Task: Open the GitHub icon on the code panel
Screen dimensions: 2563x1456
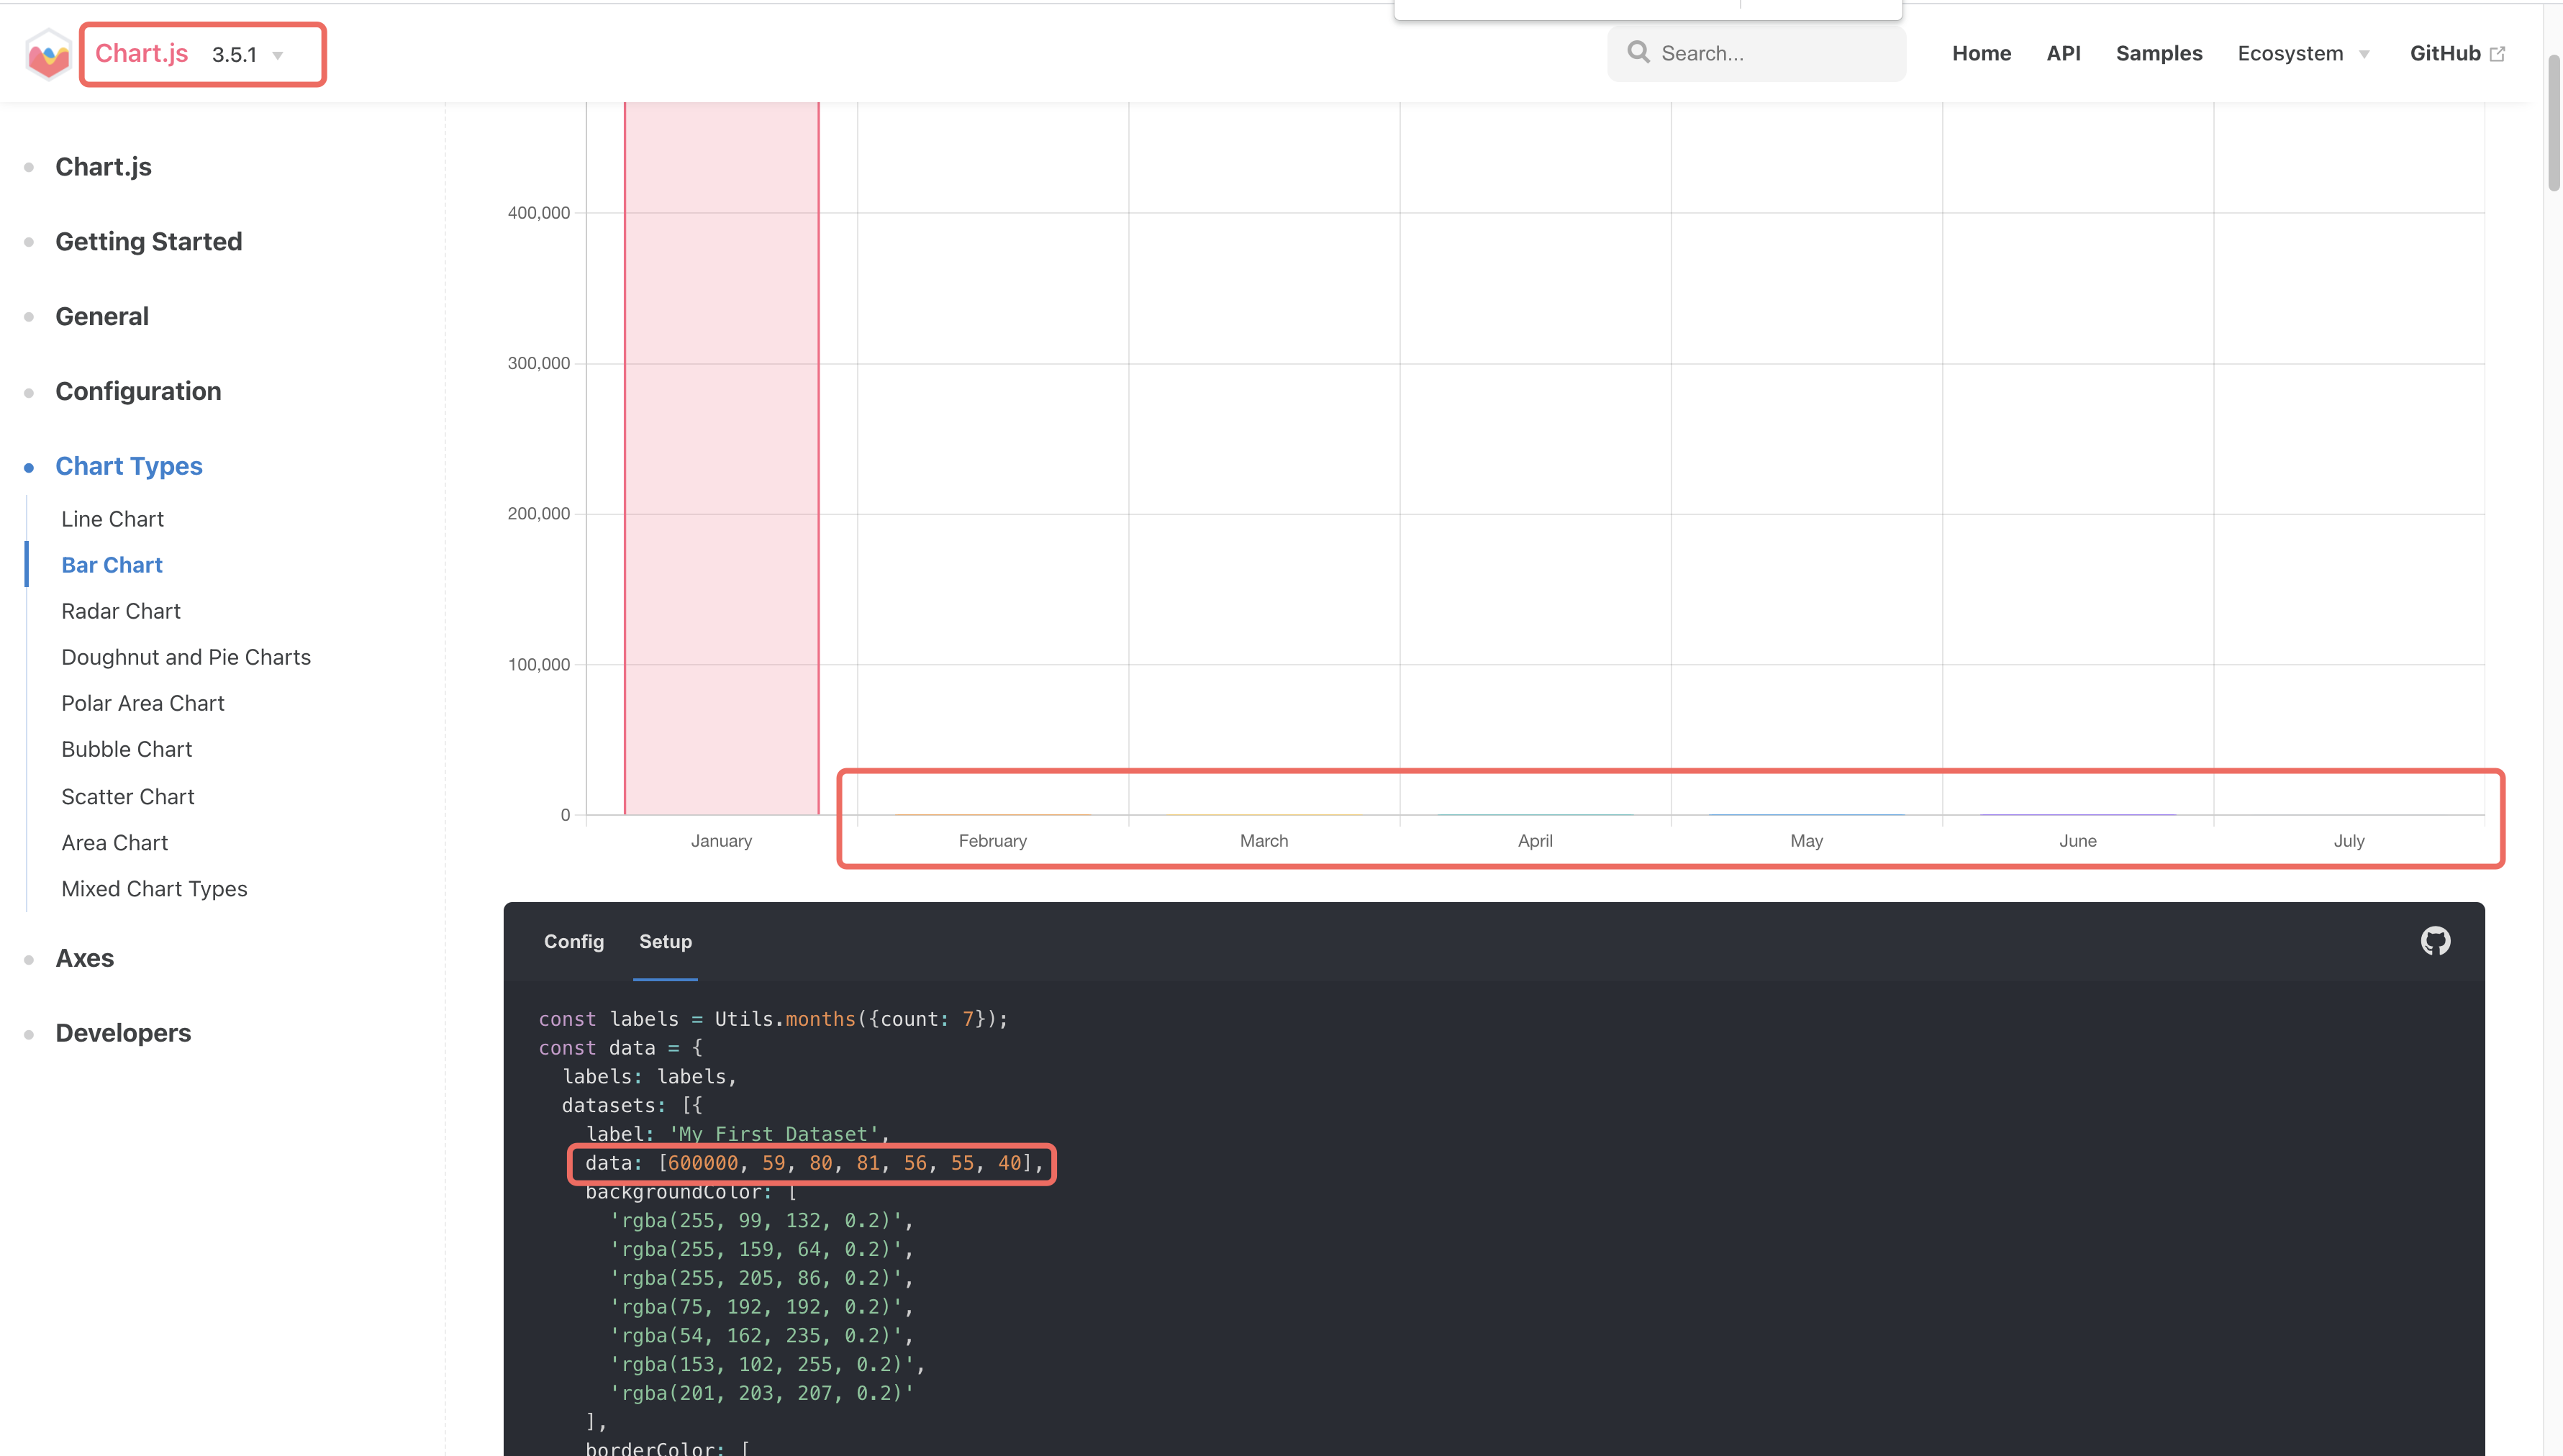Action: pos(2434,940)
